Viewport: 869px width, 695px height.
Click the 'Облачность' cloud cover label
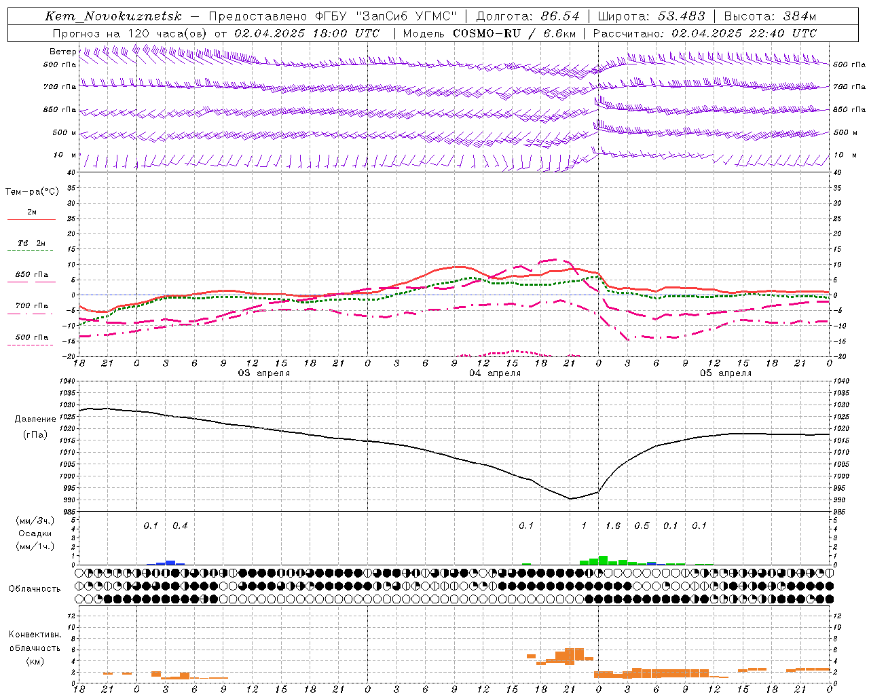[x=35, y=588]
